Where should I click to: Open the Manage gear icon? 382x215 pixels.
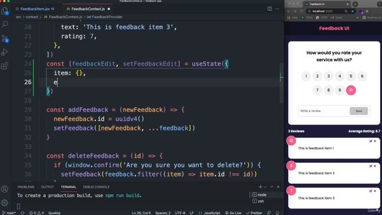(x=5, y=202)
